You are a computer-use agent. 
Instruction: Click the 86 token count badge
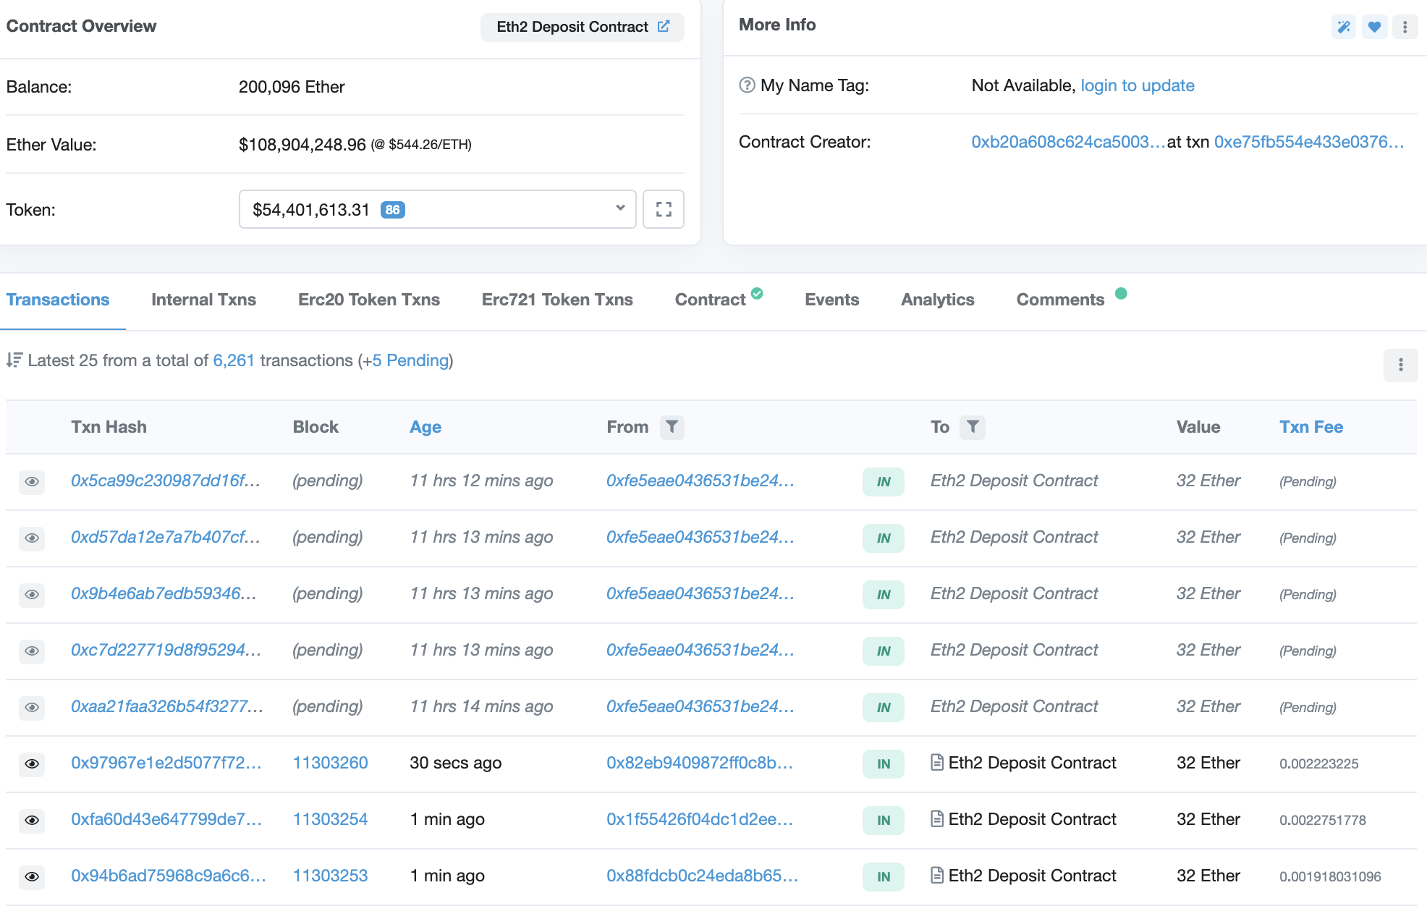tap(392, 210)
